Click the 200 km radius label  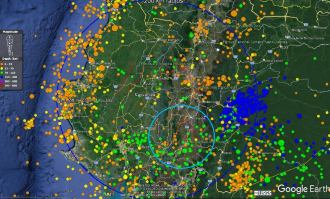coord(163,2)
